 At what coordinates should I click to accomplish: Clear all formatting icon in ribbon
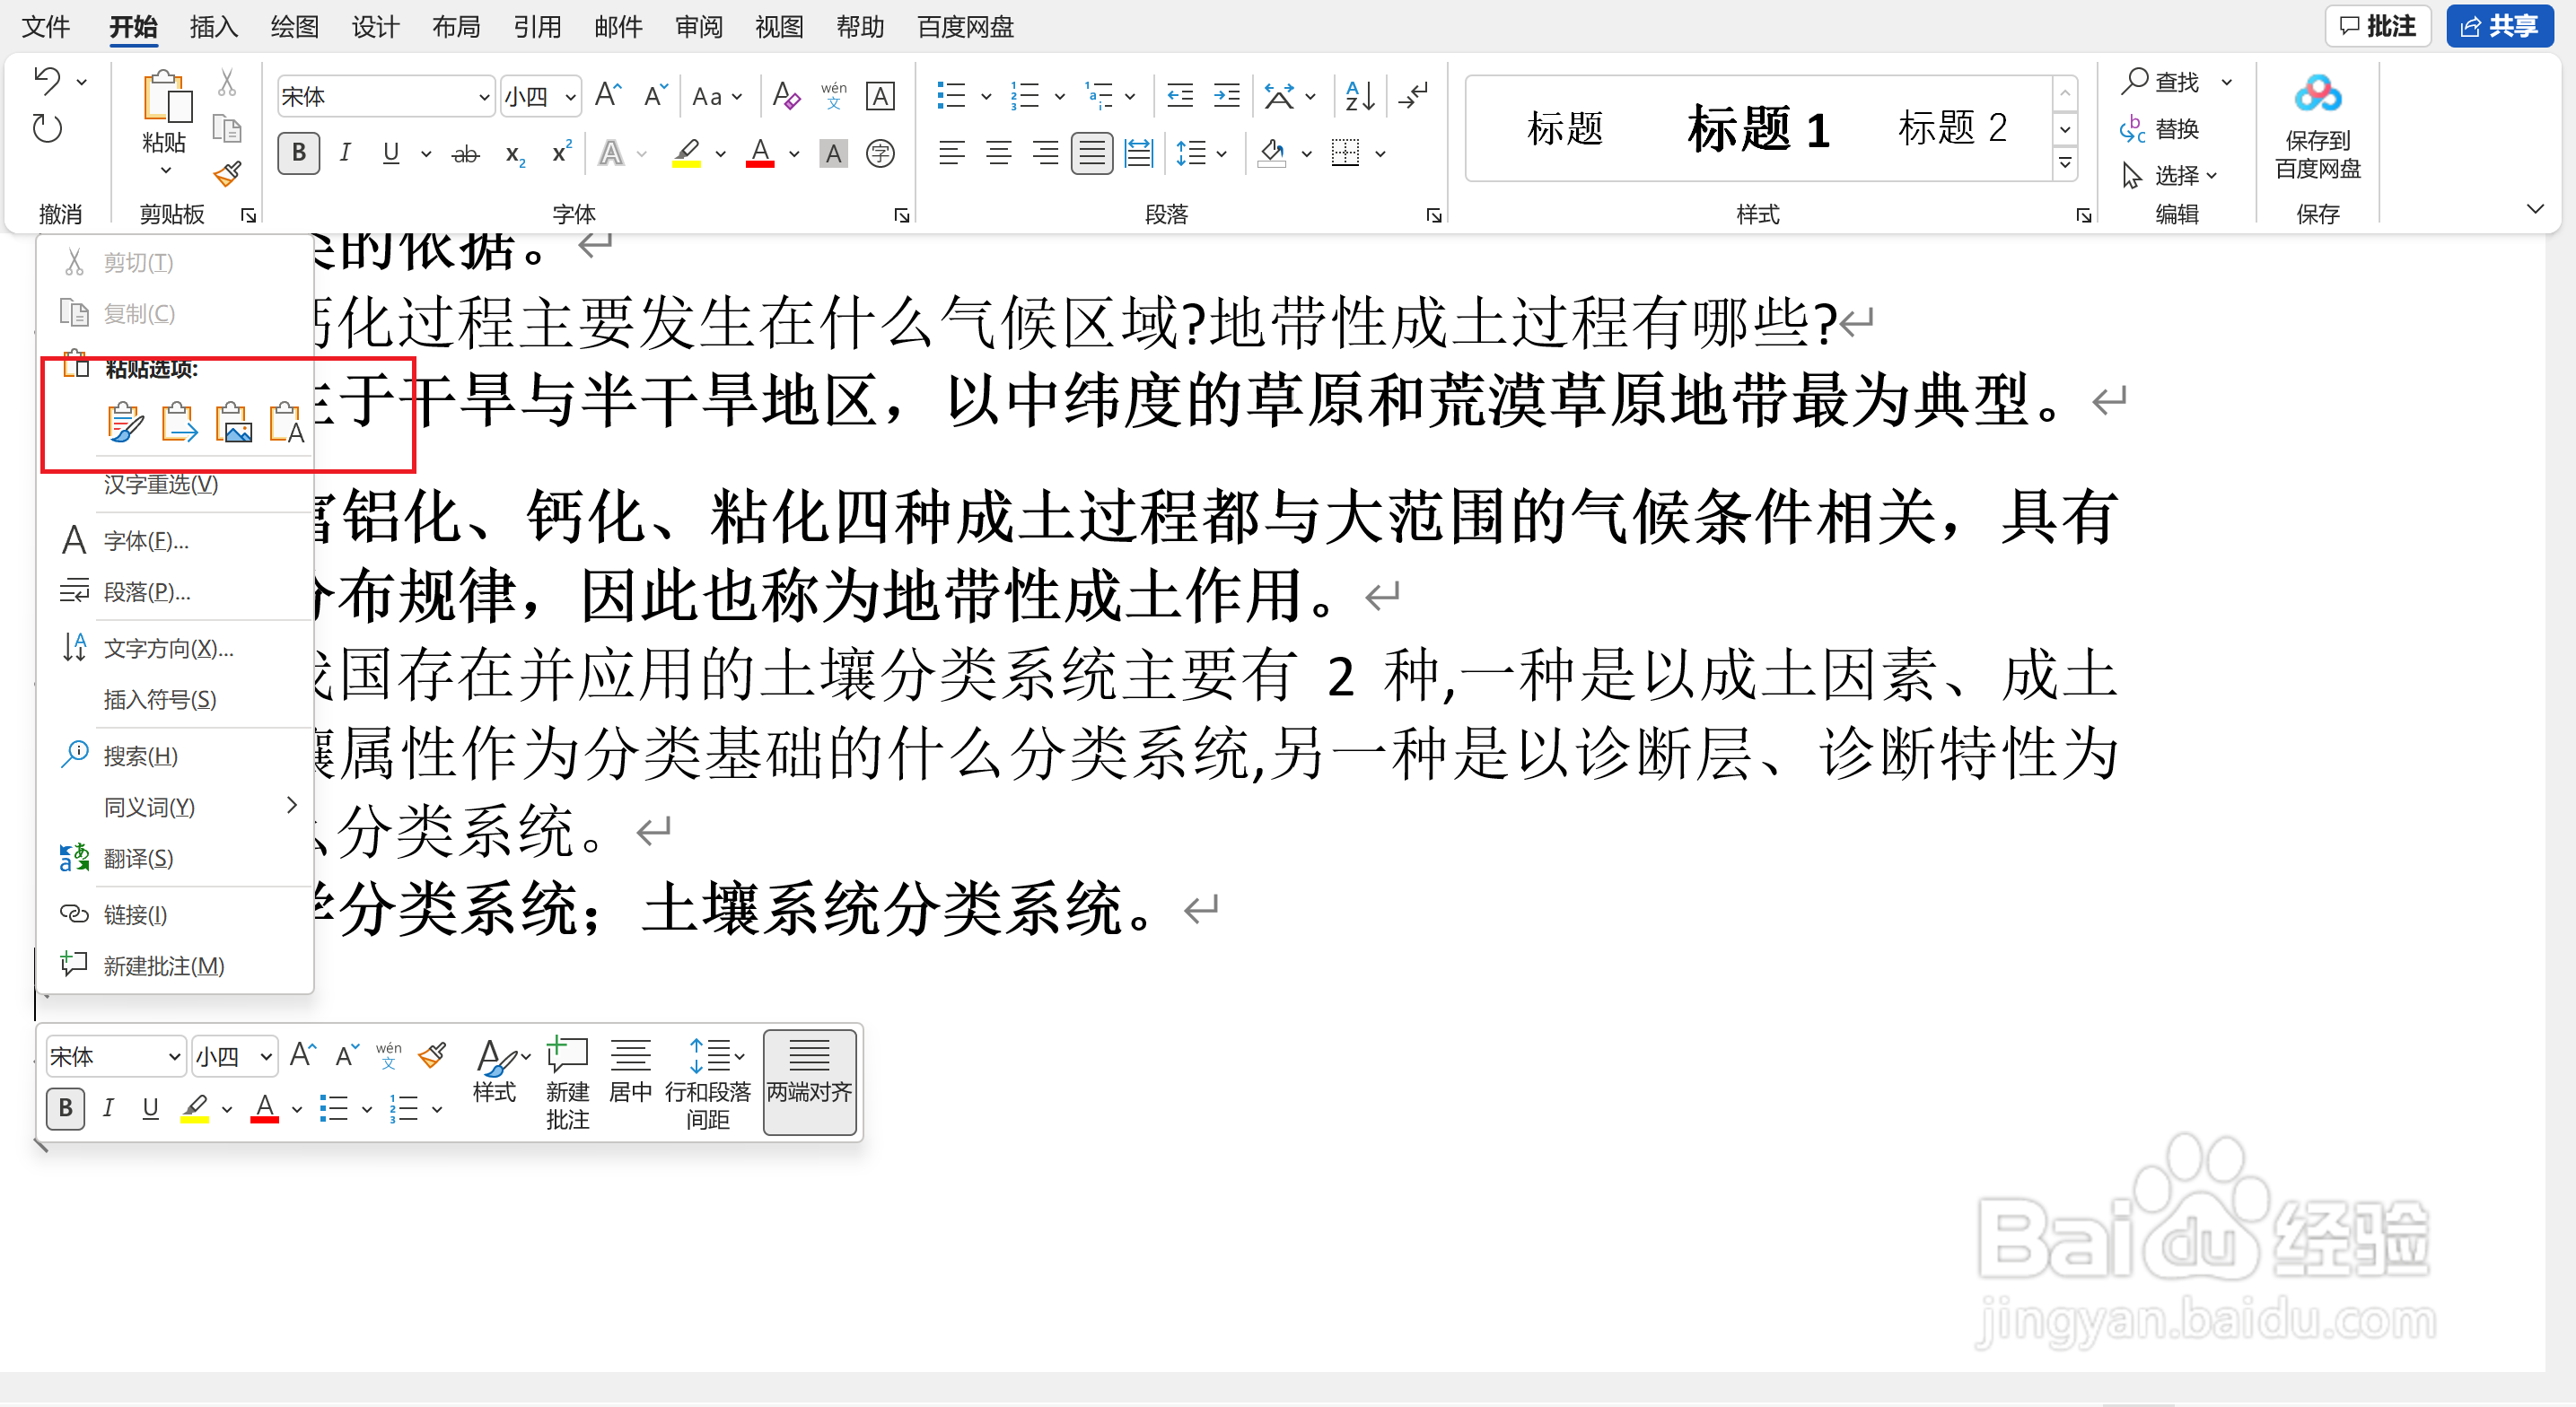coord(786,96)
